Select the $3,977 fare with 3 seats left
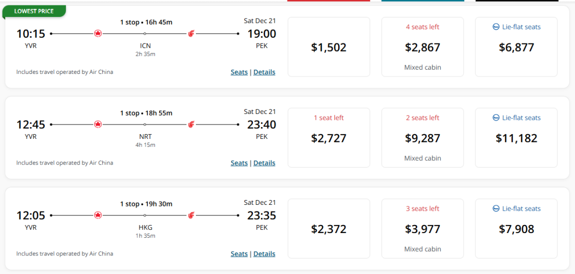The image size is (575, 274). 422,229
